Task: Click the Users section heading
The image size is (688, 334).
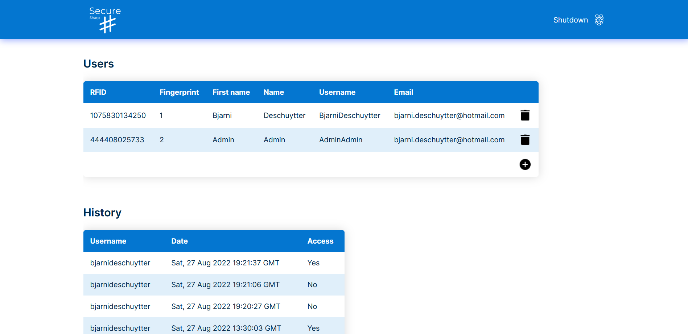Action: point(99,64)
